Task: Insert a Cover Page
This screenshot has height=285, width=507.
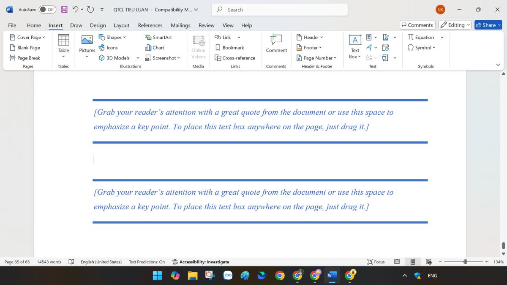Action: [27, 37]
